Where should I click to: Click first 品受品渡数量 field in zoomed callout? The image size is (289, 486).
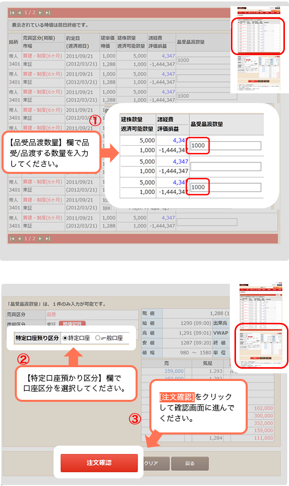point(225,146)
